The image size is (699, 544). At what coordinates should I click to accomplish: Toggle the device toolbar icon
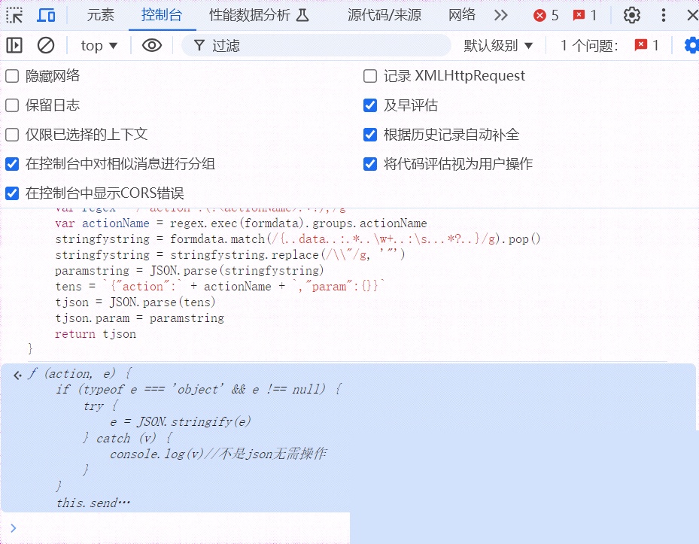point(46,16)
